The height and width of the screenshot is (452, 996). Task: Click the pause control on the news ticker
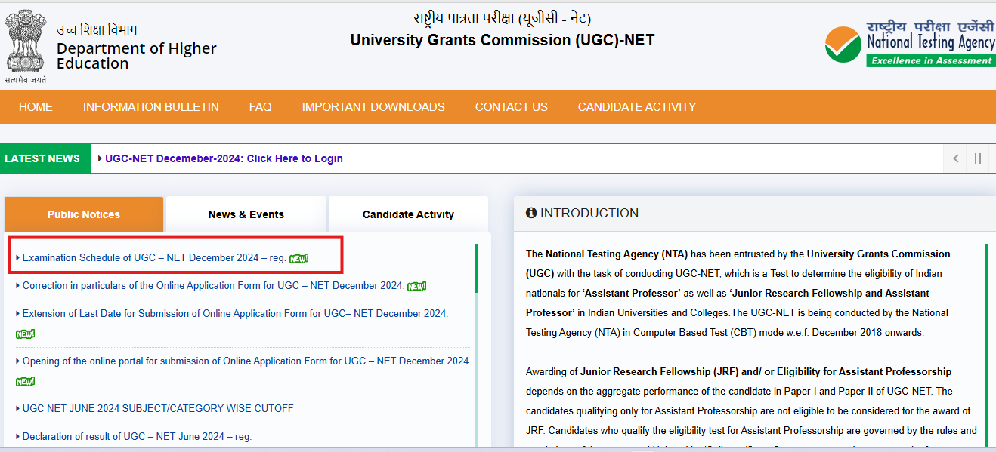tap(978, 158)
